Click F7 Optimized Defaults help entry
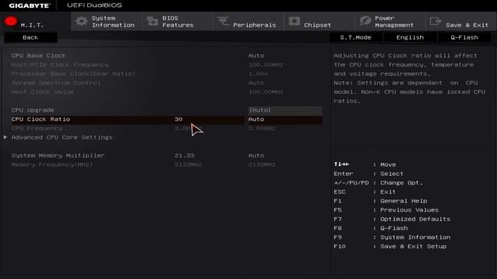This screenshot has height=279, width=497. pos(391,219)
